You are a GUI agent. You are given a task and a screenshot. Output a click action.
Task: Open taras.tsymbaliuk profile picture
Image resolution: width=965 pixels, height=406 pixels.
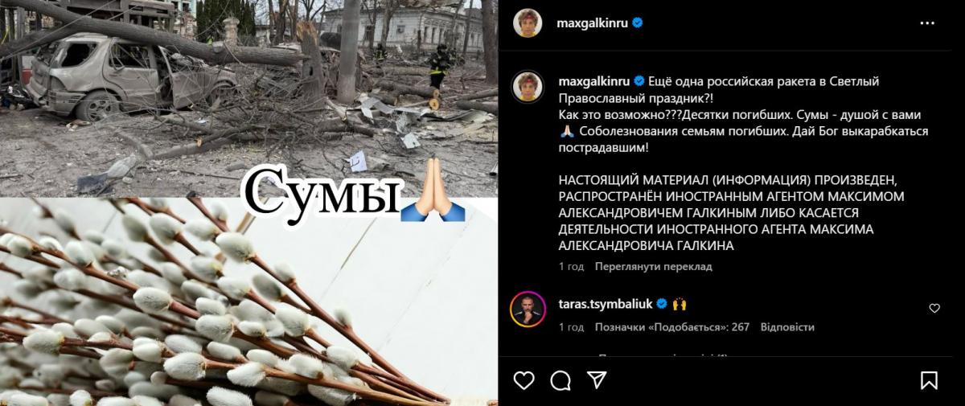point(528,308)
